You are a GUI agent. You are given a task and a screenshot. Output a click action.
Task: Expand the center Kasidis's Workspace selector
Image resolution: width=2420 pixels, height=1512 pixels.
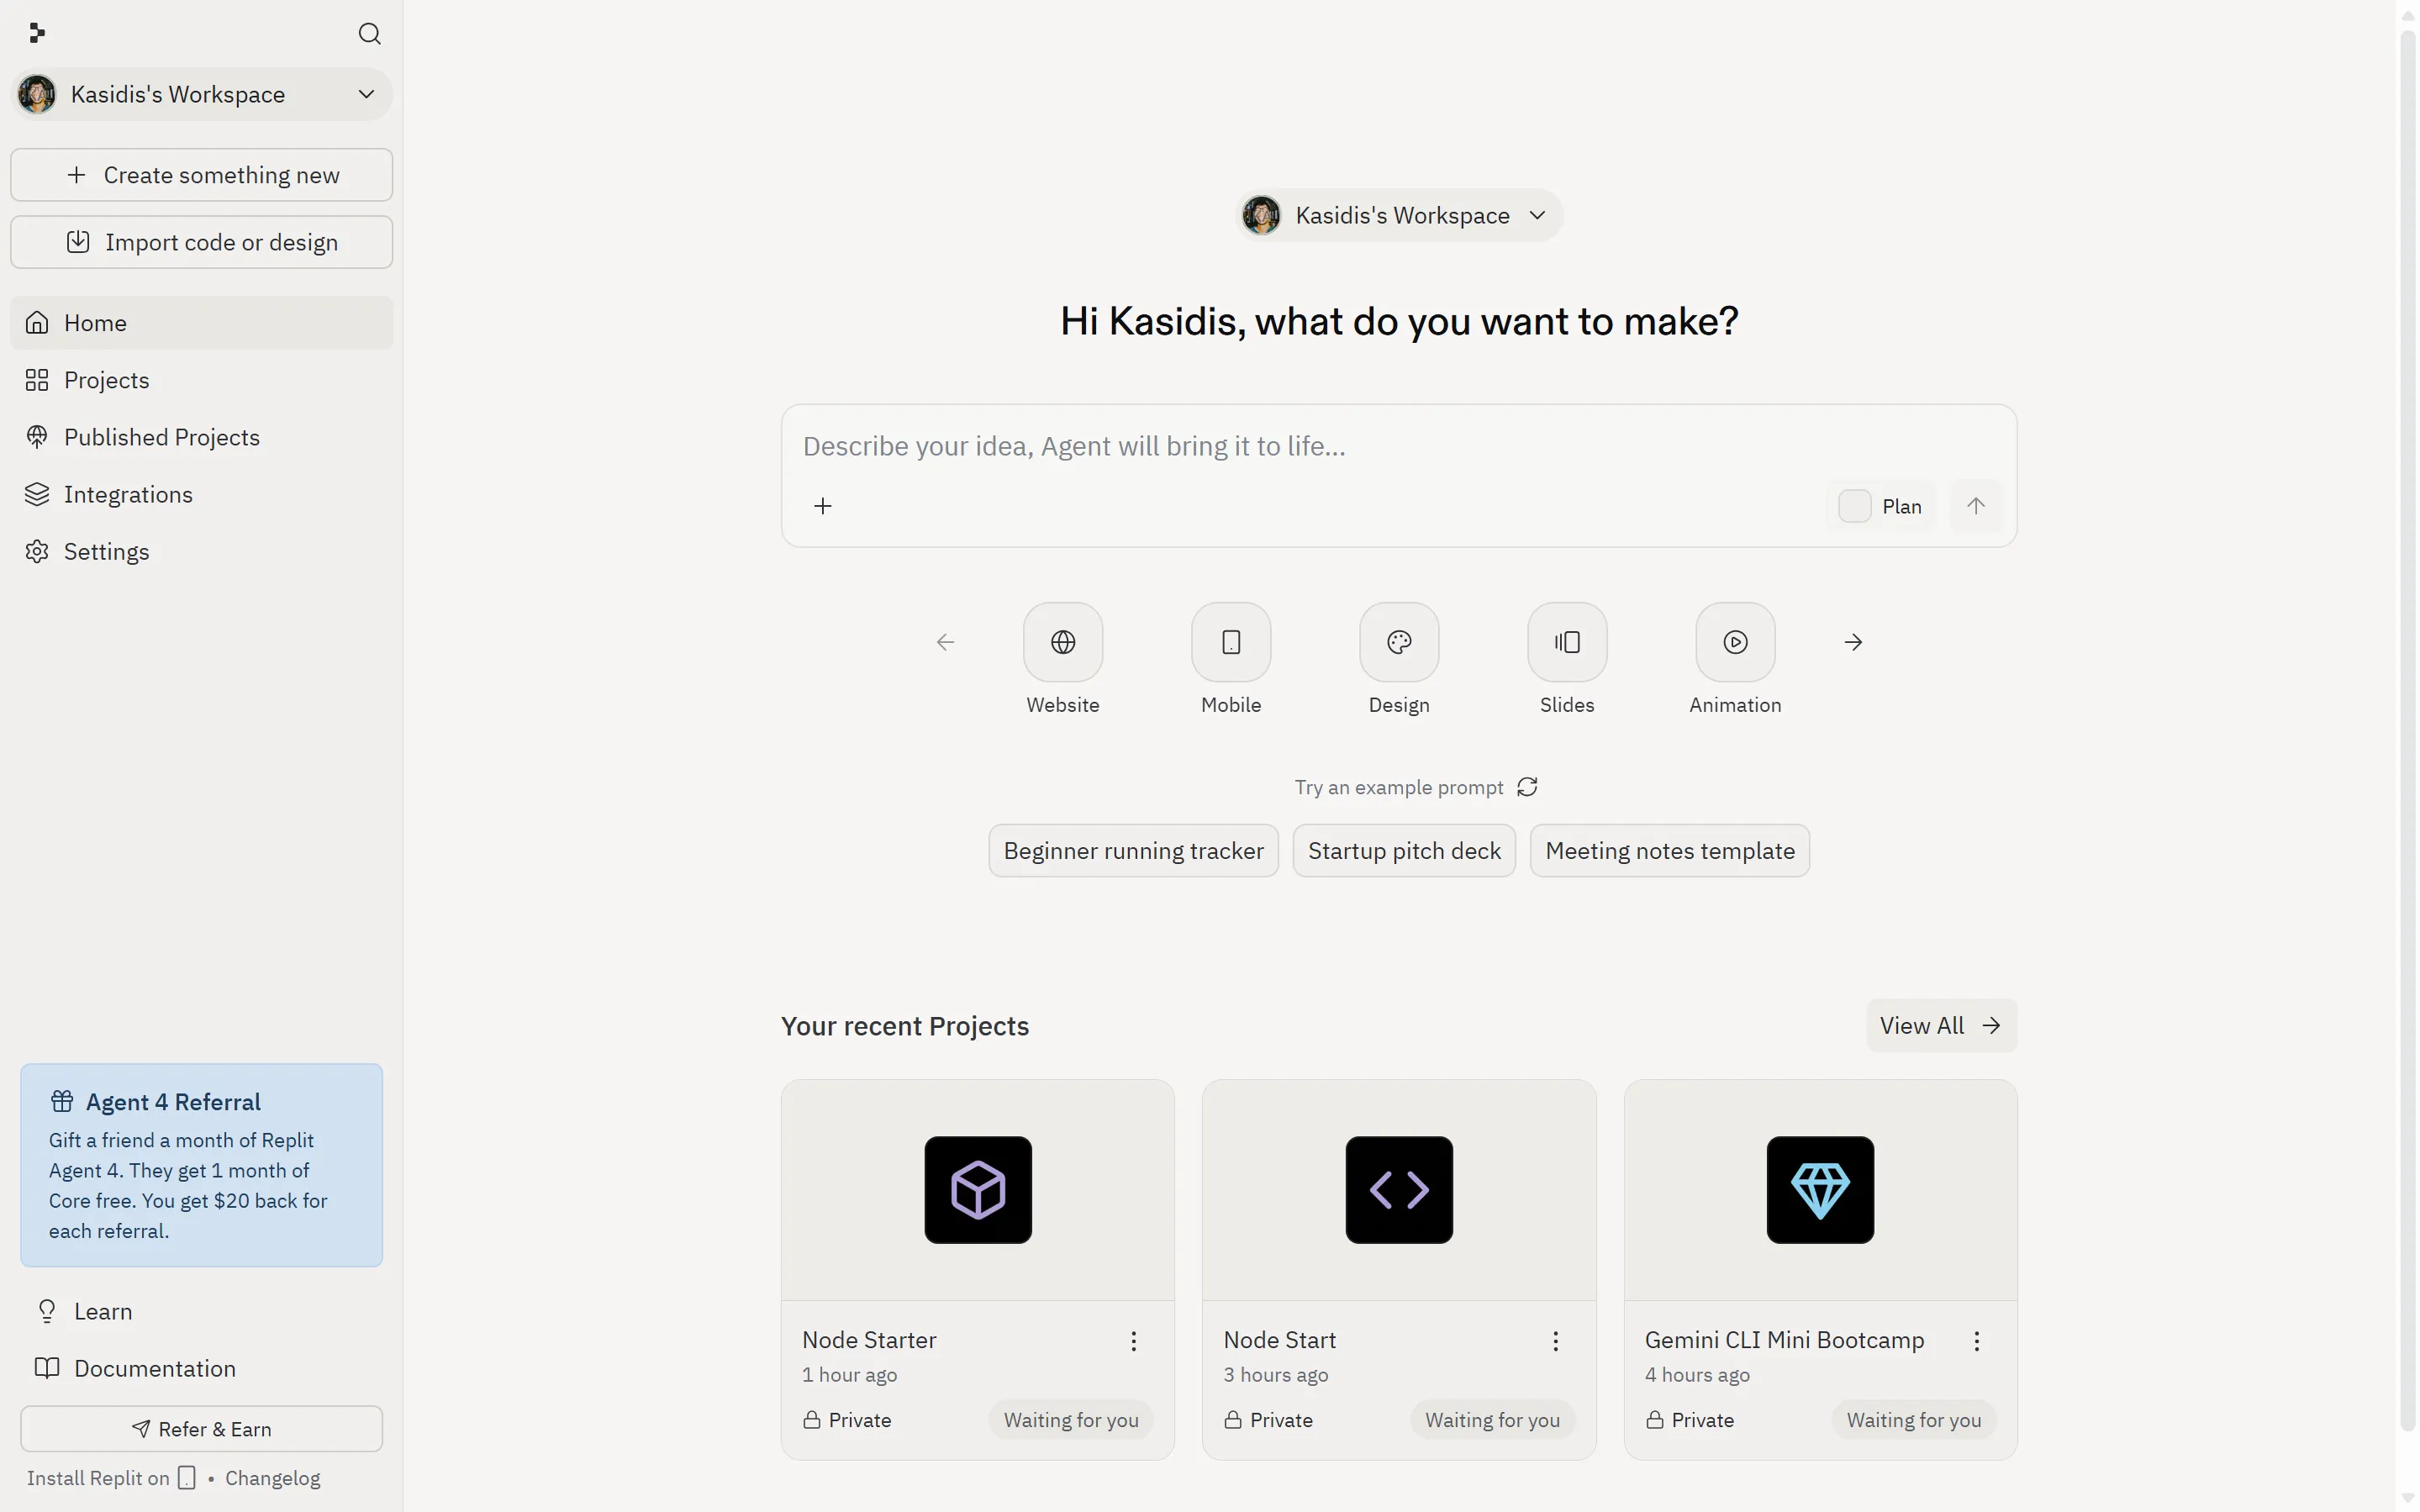click(1398, 215)
